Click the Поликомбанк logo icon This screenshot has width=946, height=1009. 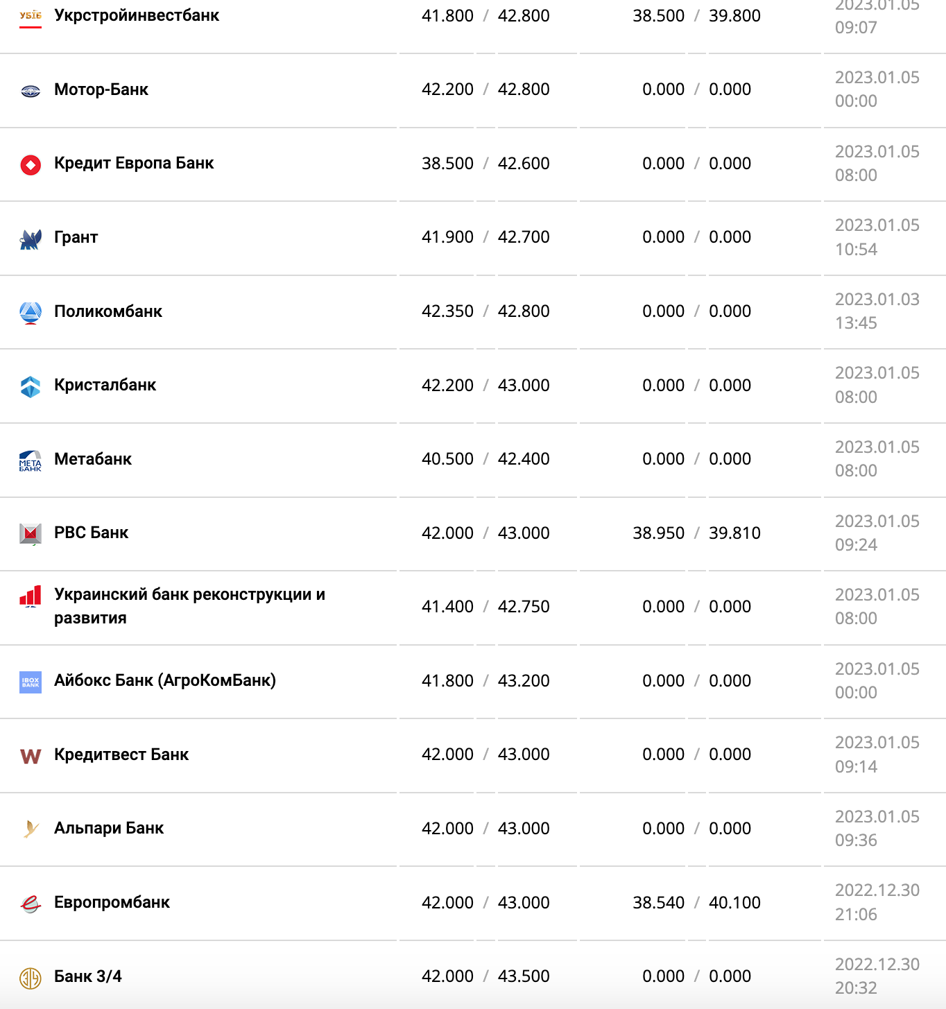point(31,313)
